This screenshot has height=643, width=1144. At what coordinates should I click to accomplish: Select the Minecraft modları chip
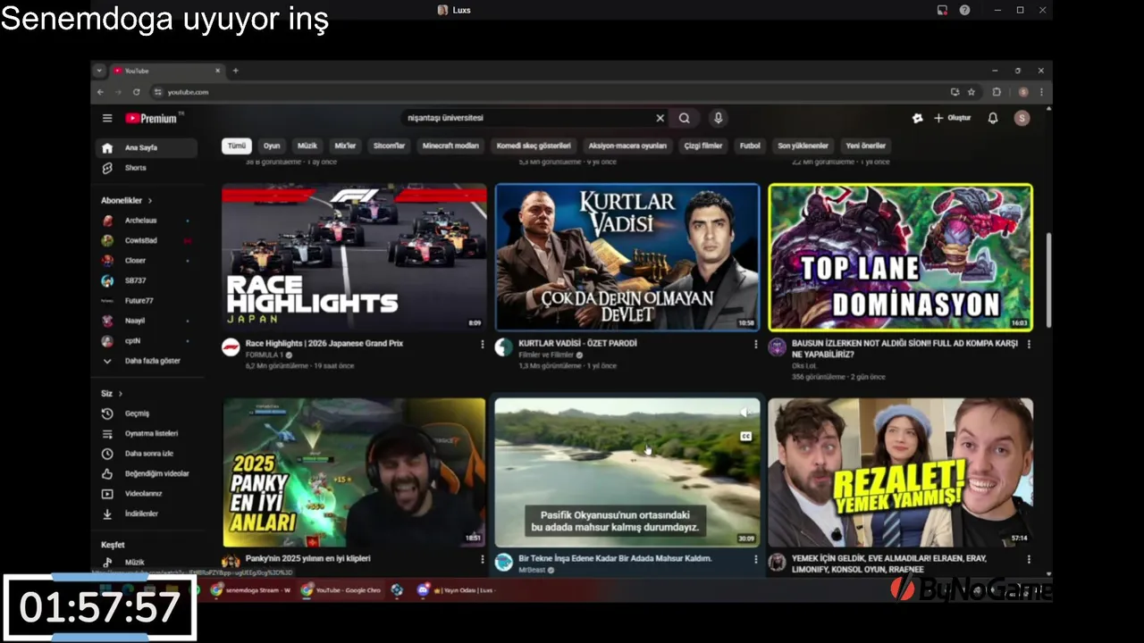pyautogui.click(x=450, y=146)
